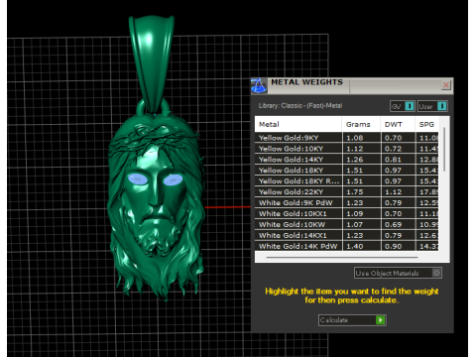Sort by the DWT column header
476x357 pixels.
click(x=398, y=124)
